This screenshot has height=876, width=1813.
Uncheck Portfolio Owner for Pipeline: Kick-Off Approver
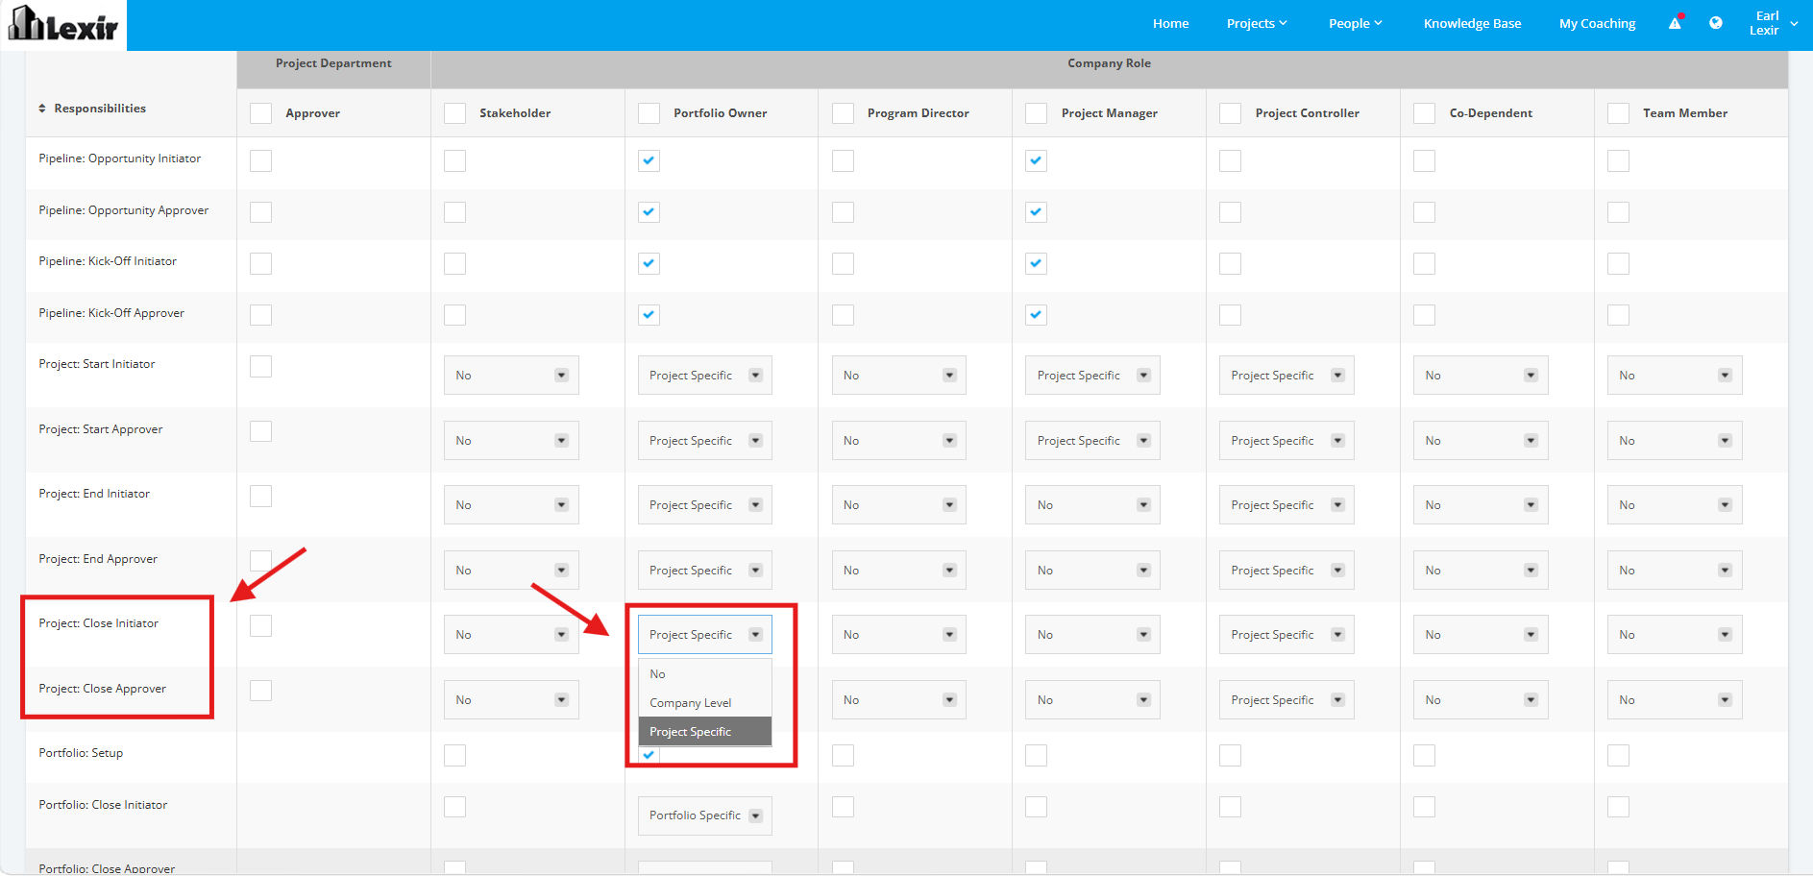pos(649,315)
